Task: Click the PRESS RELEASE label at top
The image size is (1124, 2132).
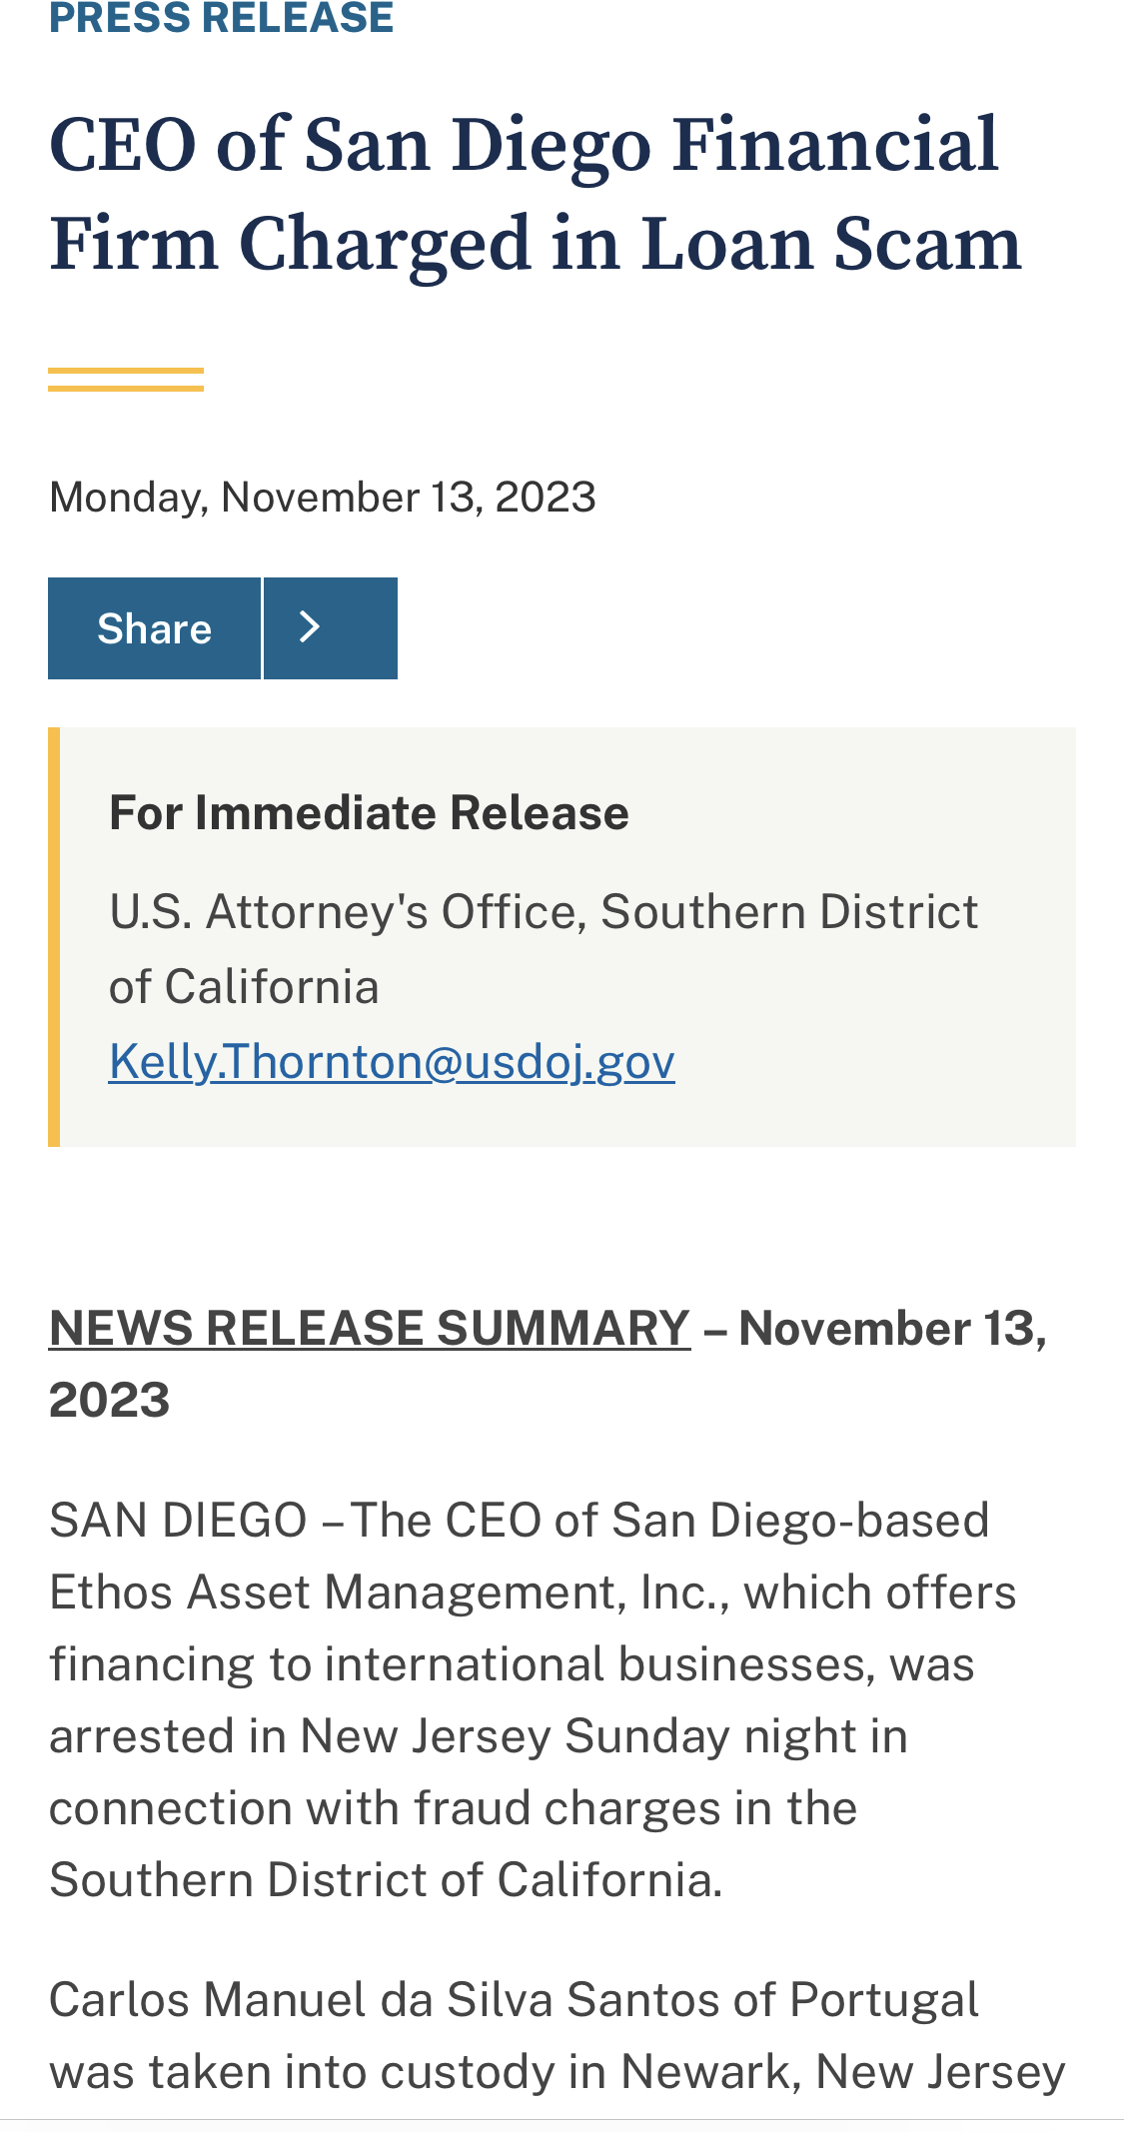Action: coord(221,18)
